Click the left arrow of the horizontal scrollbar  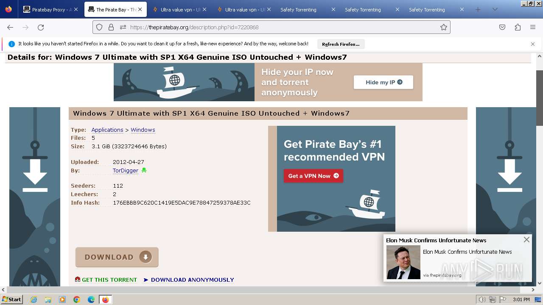3,290
